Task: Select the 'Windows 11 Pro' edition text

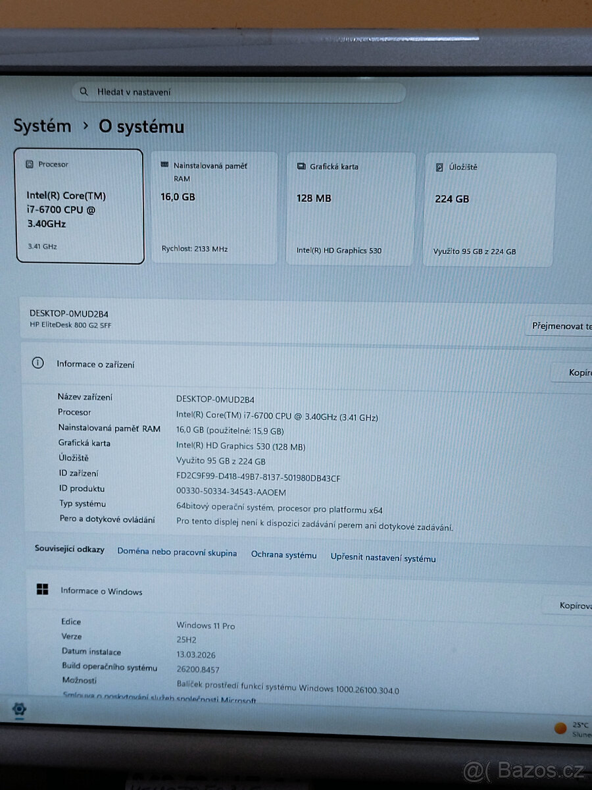Action: [x=205, y=625]
